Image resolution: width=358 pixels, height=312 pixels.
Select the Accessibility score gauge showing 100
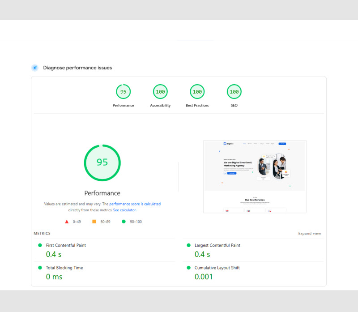pos(160,92)
